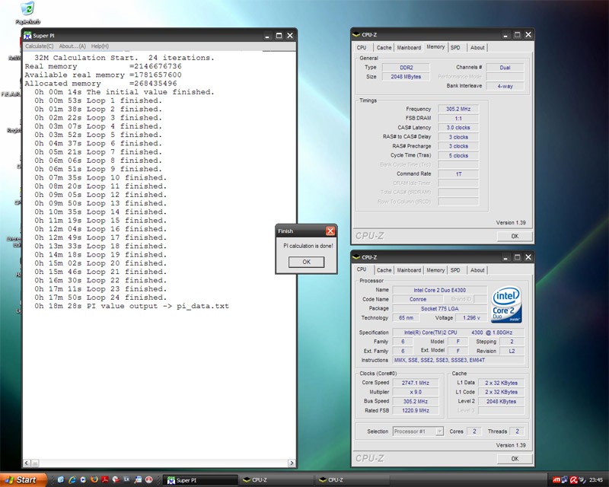The height and width of the screenshot is (487, 609).
Task: Open the Papierkorb recycle bin desktop icon
Action: pyautogui.click(x=27, y=10)
